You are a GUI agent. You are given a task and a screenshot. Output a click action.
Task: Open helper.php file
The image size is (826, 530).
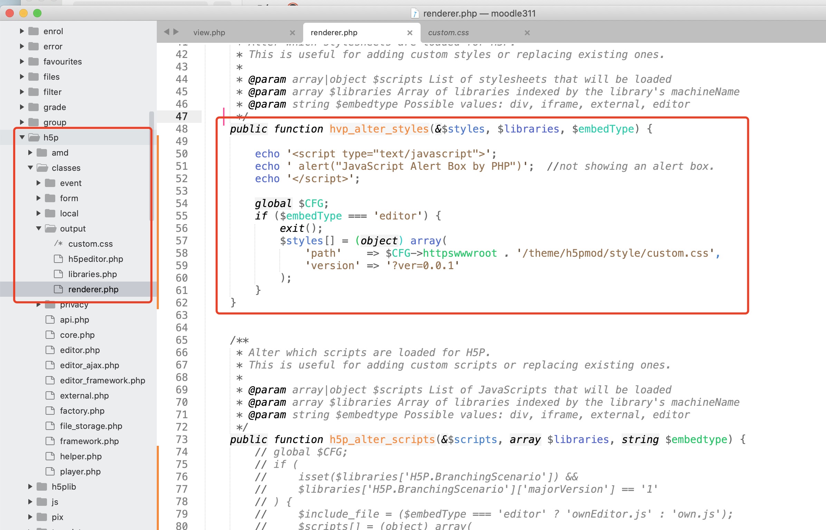pyautogui.click(x=81, y=457)
